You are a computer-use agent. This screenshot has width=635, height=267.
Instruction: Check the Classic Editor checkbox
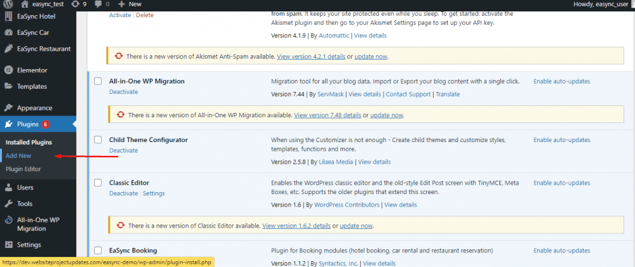pyautogui.click(x=98, y=183)
